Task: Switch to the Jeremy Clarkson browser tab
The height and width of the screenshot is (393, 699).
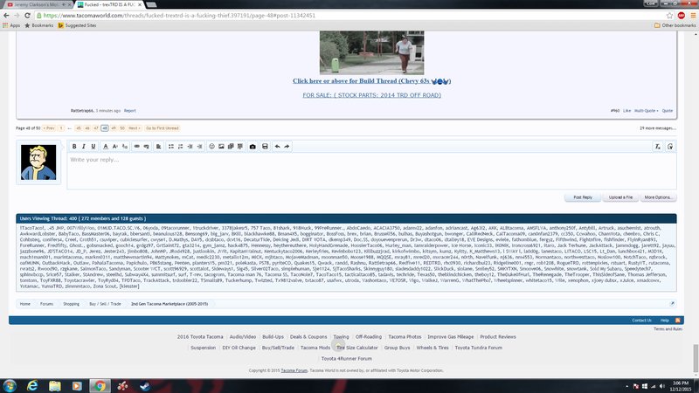Action: tap(37, 4)
